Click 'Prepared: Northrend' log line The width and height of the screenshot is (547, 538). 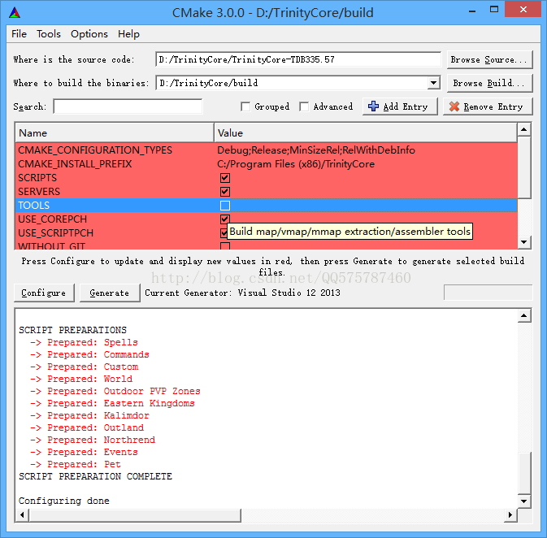93,440
